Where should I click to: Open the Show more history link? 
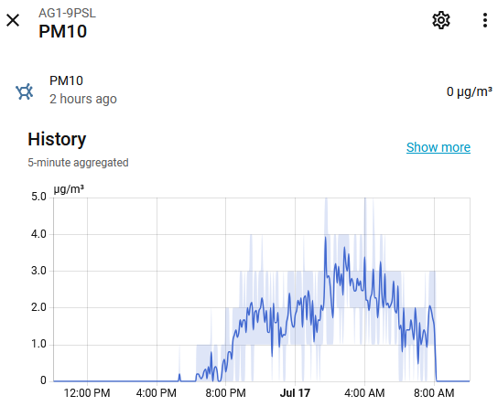point(438,147)
